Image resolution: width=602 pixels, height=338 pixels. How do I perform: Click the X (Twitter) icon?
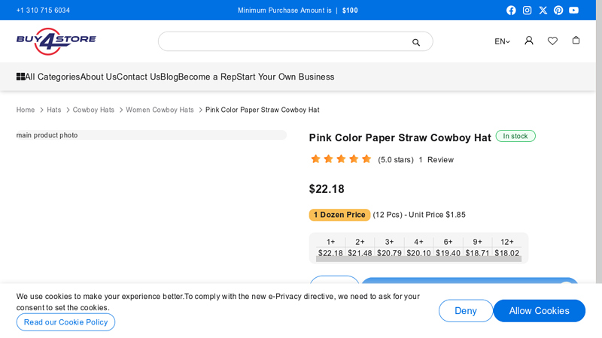tap(543, 11)
